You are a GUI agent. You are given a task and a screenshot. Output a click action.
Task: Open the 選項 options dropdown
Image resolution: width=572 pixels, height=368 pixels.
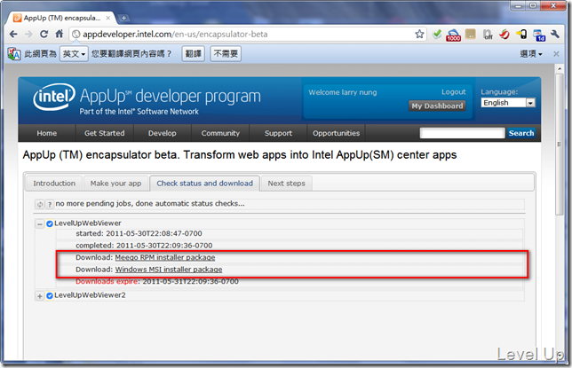tap(531, 54)
